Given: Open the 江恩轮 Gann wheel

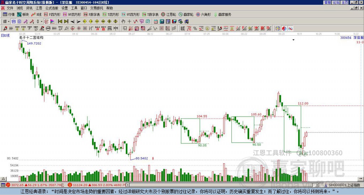Looking at the screenshot, I should [169, 14].
